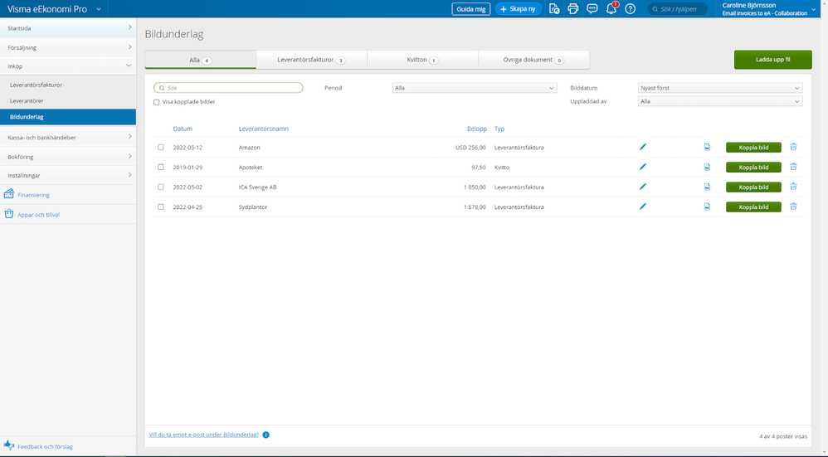
Task: Expand the Bokföring sidebar section
Action: tap(67, 156)
